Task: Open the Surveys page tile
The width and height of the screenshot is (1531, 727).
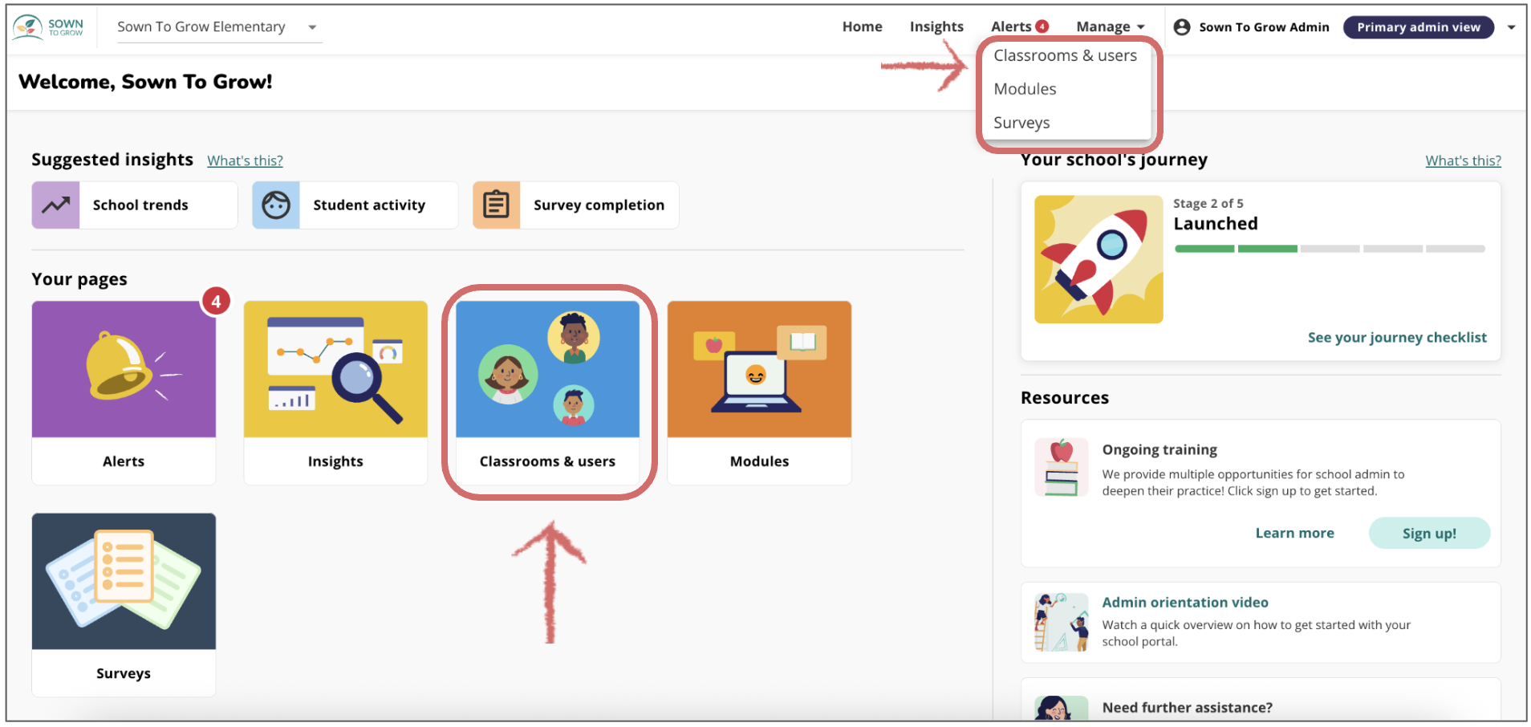Action: pos(124,604)
